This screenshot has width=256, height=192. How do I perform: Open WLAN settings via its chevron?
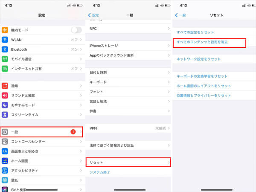81,40
